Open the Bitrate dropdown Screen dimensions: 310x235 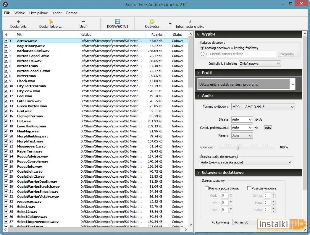[x=242, y=119]
